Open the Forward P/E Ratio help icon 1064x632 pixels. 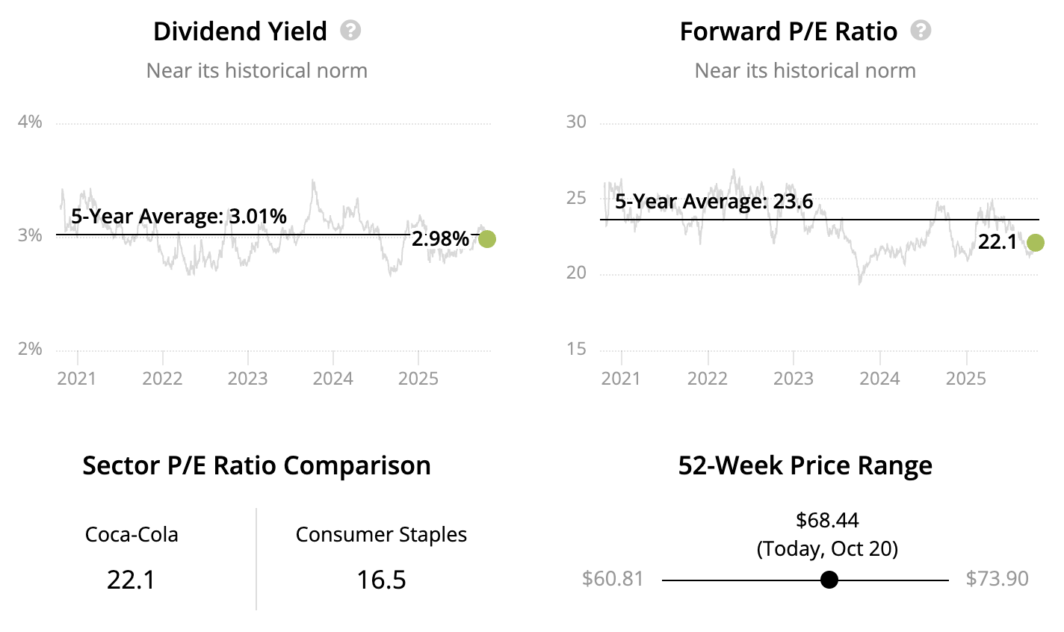coord(921,31)
